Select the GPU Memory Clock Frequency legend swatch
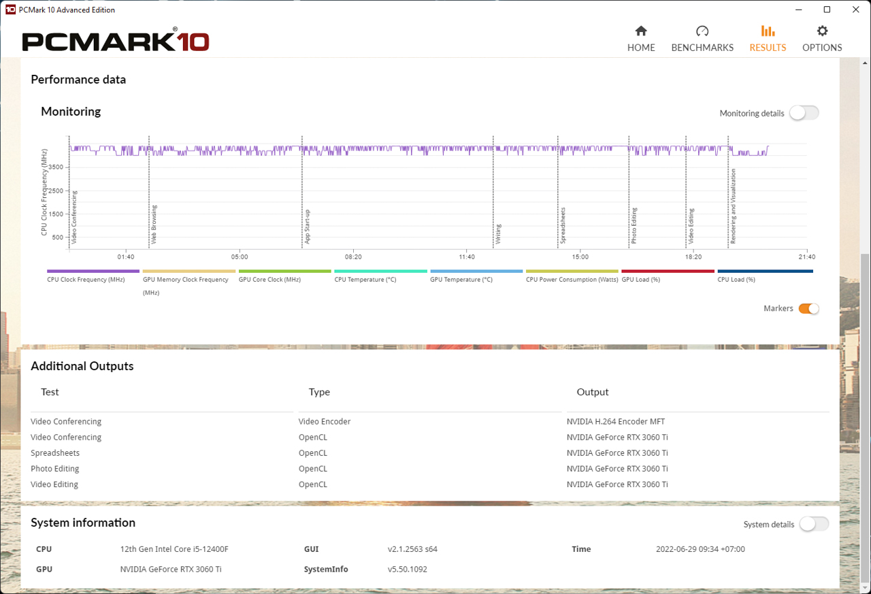The width and height of the screenshot is (871, 594). [x=189, y=271]
